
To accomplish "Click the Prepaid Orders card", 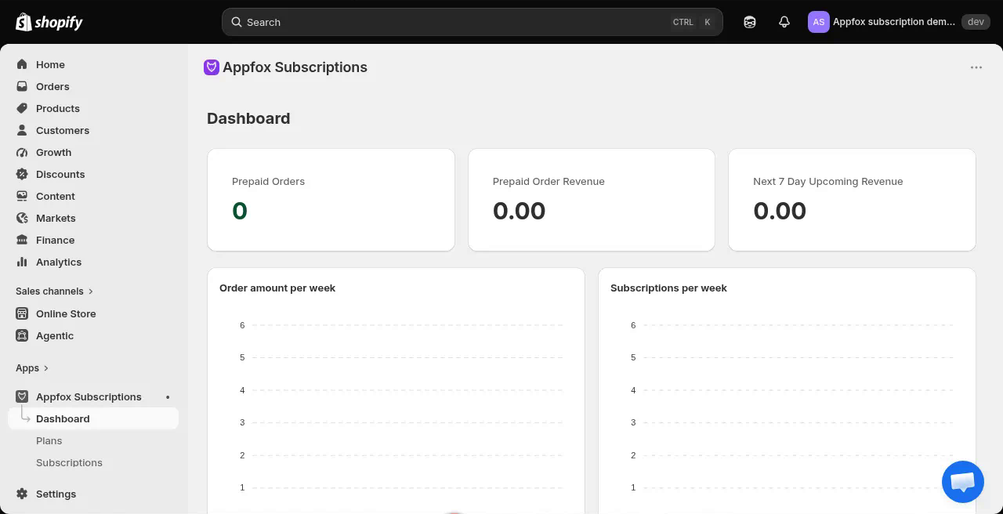I will click(331, 200).
